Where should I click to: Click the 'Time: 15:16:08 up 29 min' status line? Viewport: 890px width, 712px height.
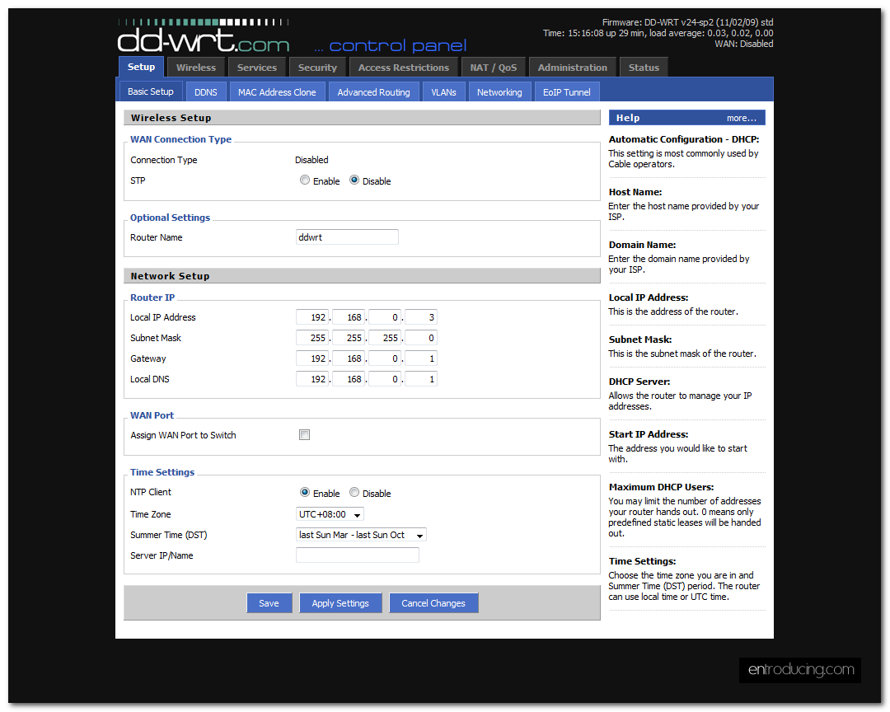[x=593, y=33]
